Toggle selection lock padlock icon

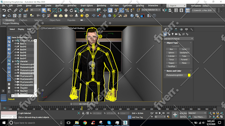(83, 113)
